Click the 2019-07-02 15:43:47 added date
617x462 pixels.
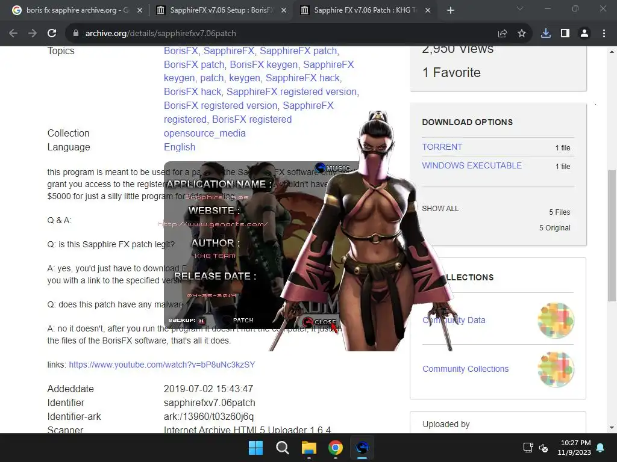coord(208,389)
